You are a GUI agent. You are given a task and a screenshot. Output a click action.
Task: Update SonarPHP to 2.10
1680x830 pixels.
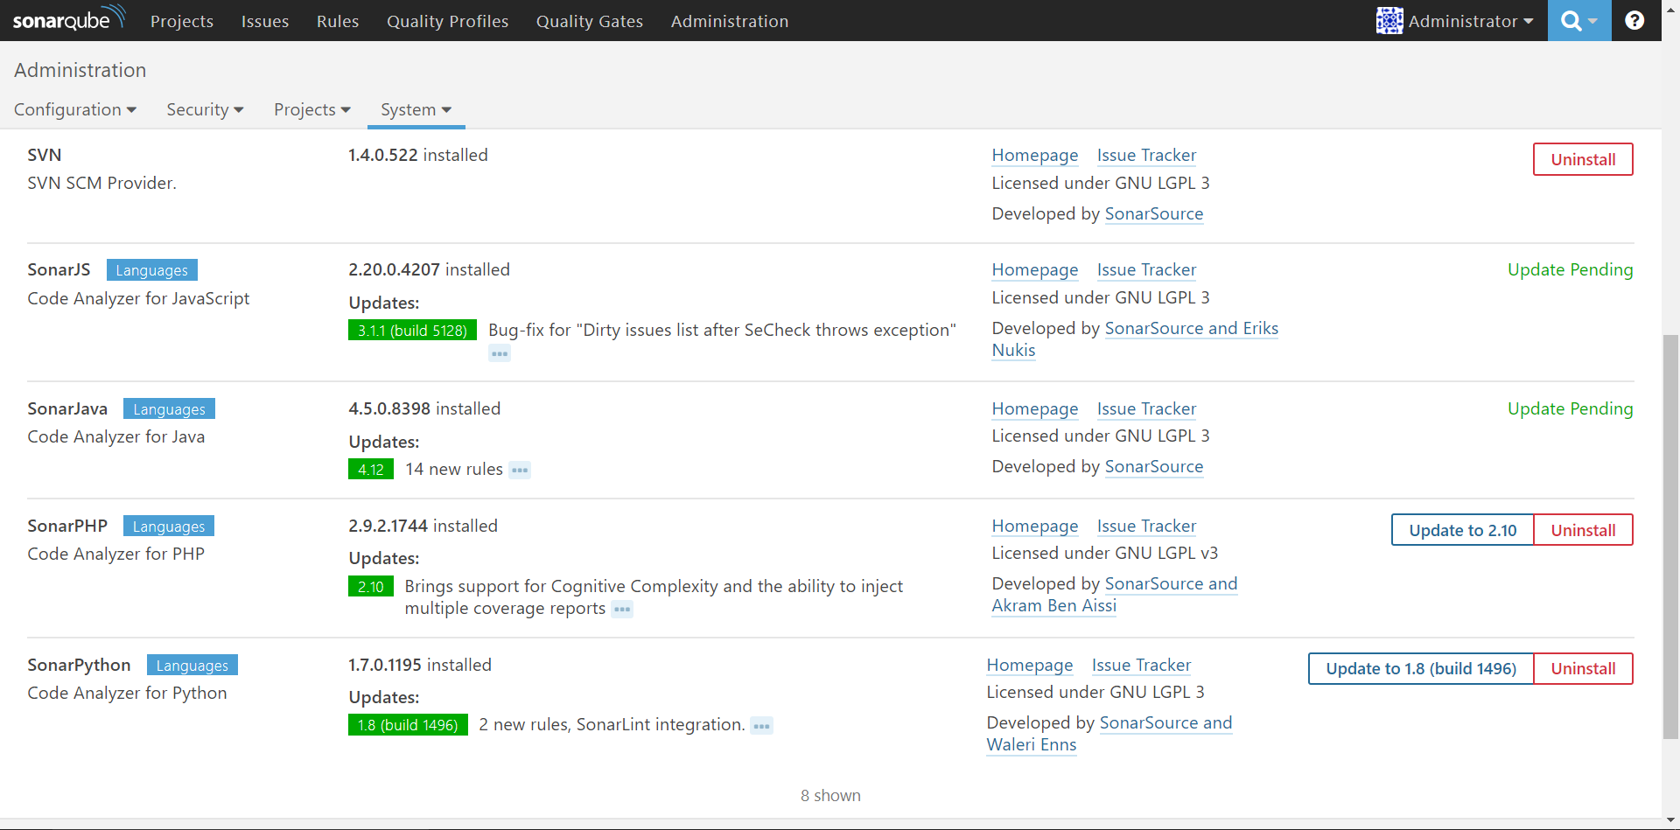1462,530
